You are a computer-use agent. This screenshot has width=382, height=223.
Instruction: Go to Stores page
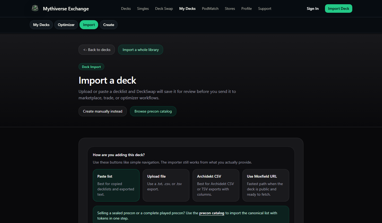[230, 8]
